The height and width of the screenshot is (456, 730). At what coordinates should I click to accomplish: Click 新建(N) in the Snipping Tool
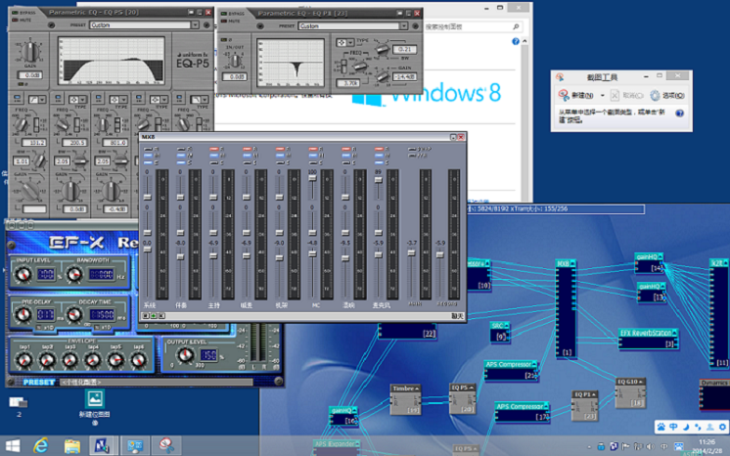[576, 96]
